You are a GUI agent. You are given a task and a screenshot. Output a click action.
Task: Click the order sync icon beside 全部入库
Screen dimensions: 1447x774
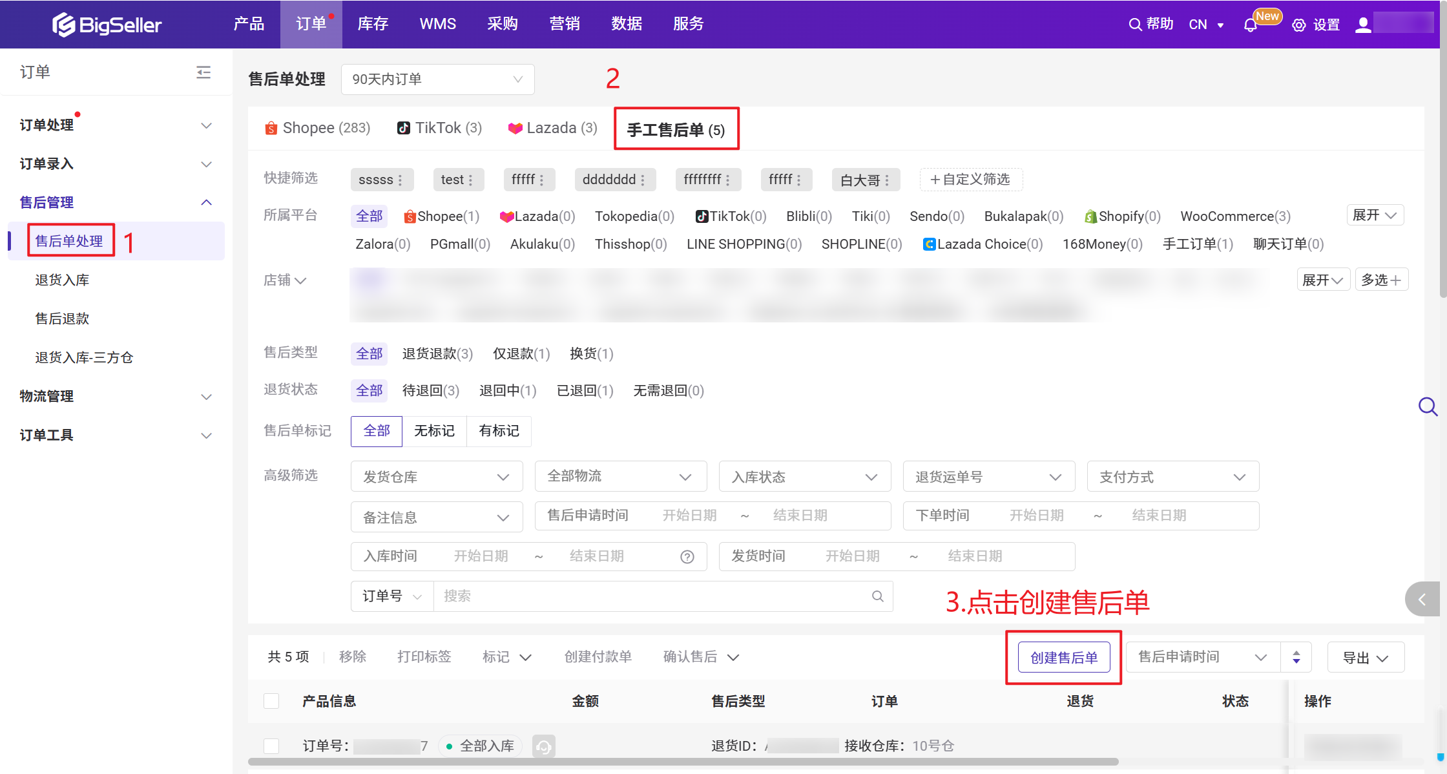tap(544, 746)
